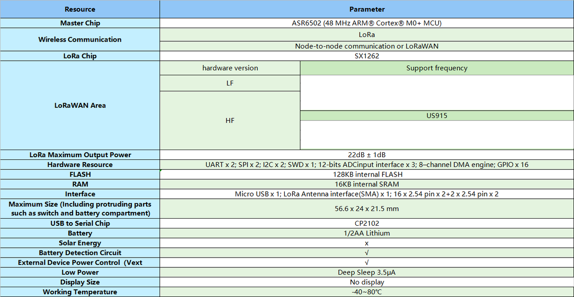Select the Wireless Communication cell
This screenshot has height=297, width=574.
(x=80, y=39)
